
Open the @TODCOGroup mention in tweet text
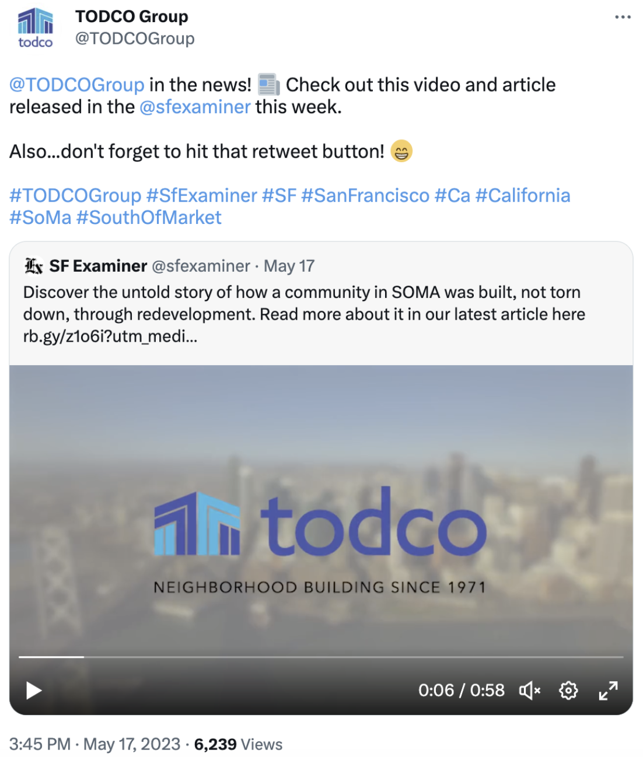pyautogui.click(x=76, y=85)
